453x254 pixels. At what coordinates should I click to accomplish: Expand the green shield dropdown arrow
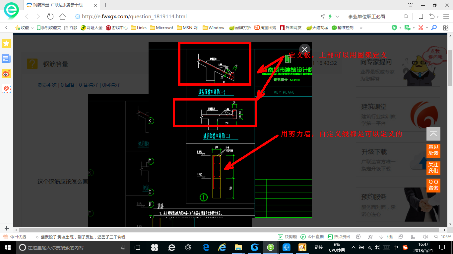(x=400, y=28)
